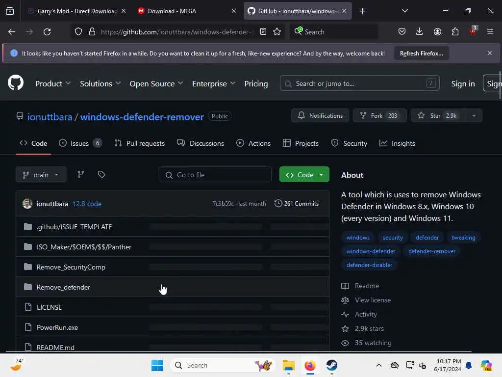Screen dimensions: 502x377
Task: Fork the repository with Fork button
Action: [380, 115]
